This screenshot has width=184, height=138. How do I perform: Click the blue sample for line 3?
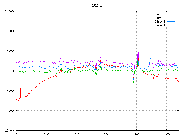tap(171, 22)
